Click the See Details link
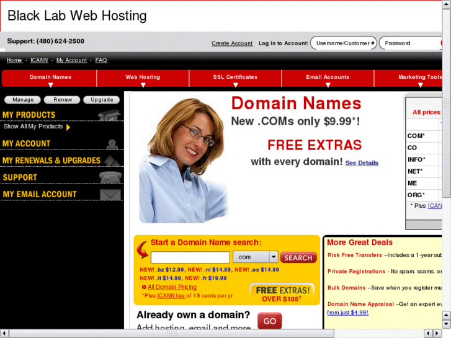Image resolution: width=451 pixels, height=338 pixels. pyautogui.click(x=362, y=163)
